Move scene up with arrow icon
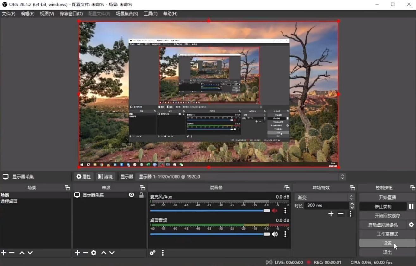416x266 pixels. click(22, 253)
